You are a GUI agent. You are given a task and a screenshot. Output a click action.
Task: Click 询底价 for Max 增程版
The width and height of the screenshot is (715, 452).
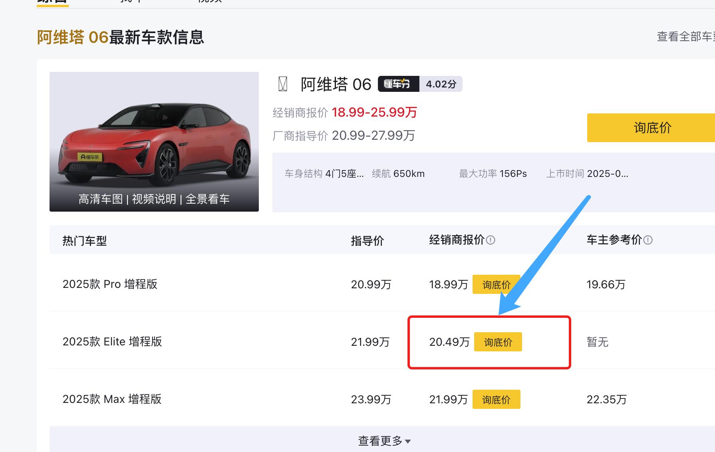pos(496,399)
